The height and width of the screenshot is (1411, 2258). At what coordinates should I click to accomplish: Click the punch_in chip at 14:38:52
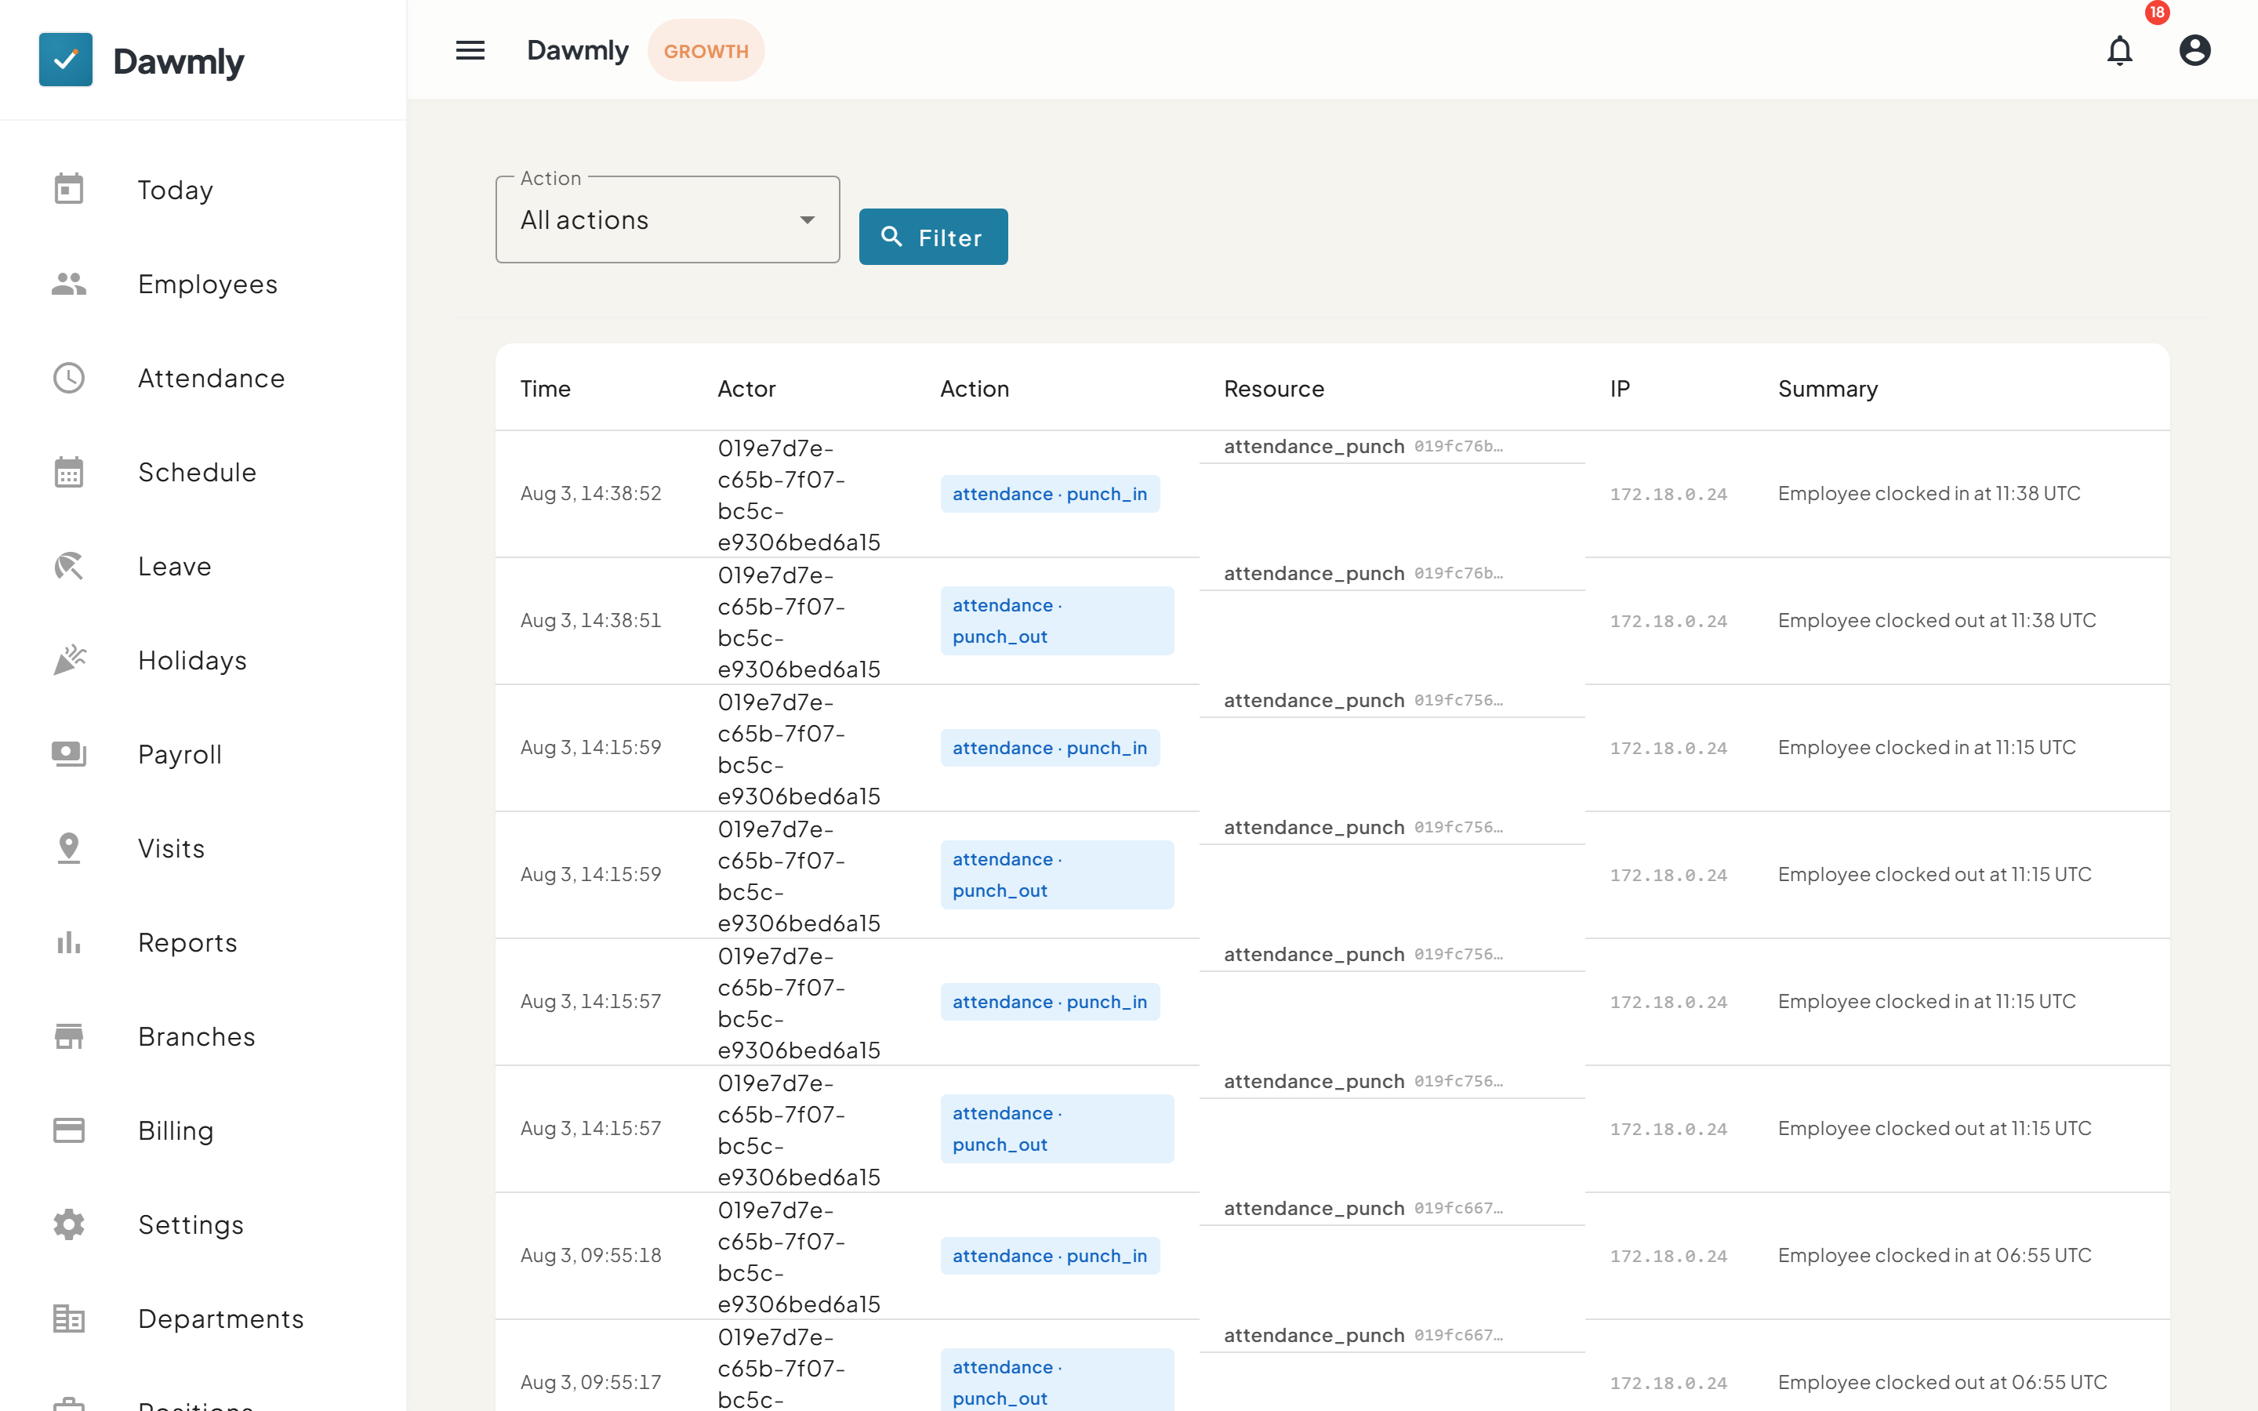pyautogui.click(x=1050, y=494)
